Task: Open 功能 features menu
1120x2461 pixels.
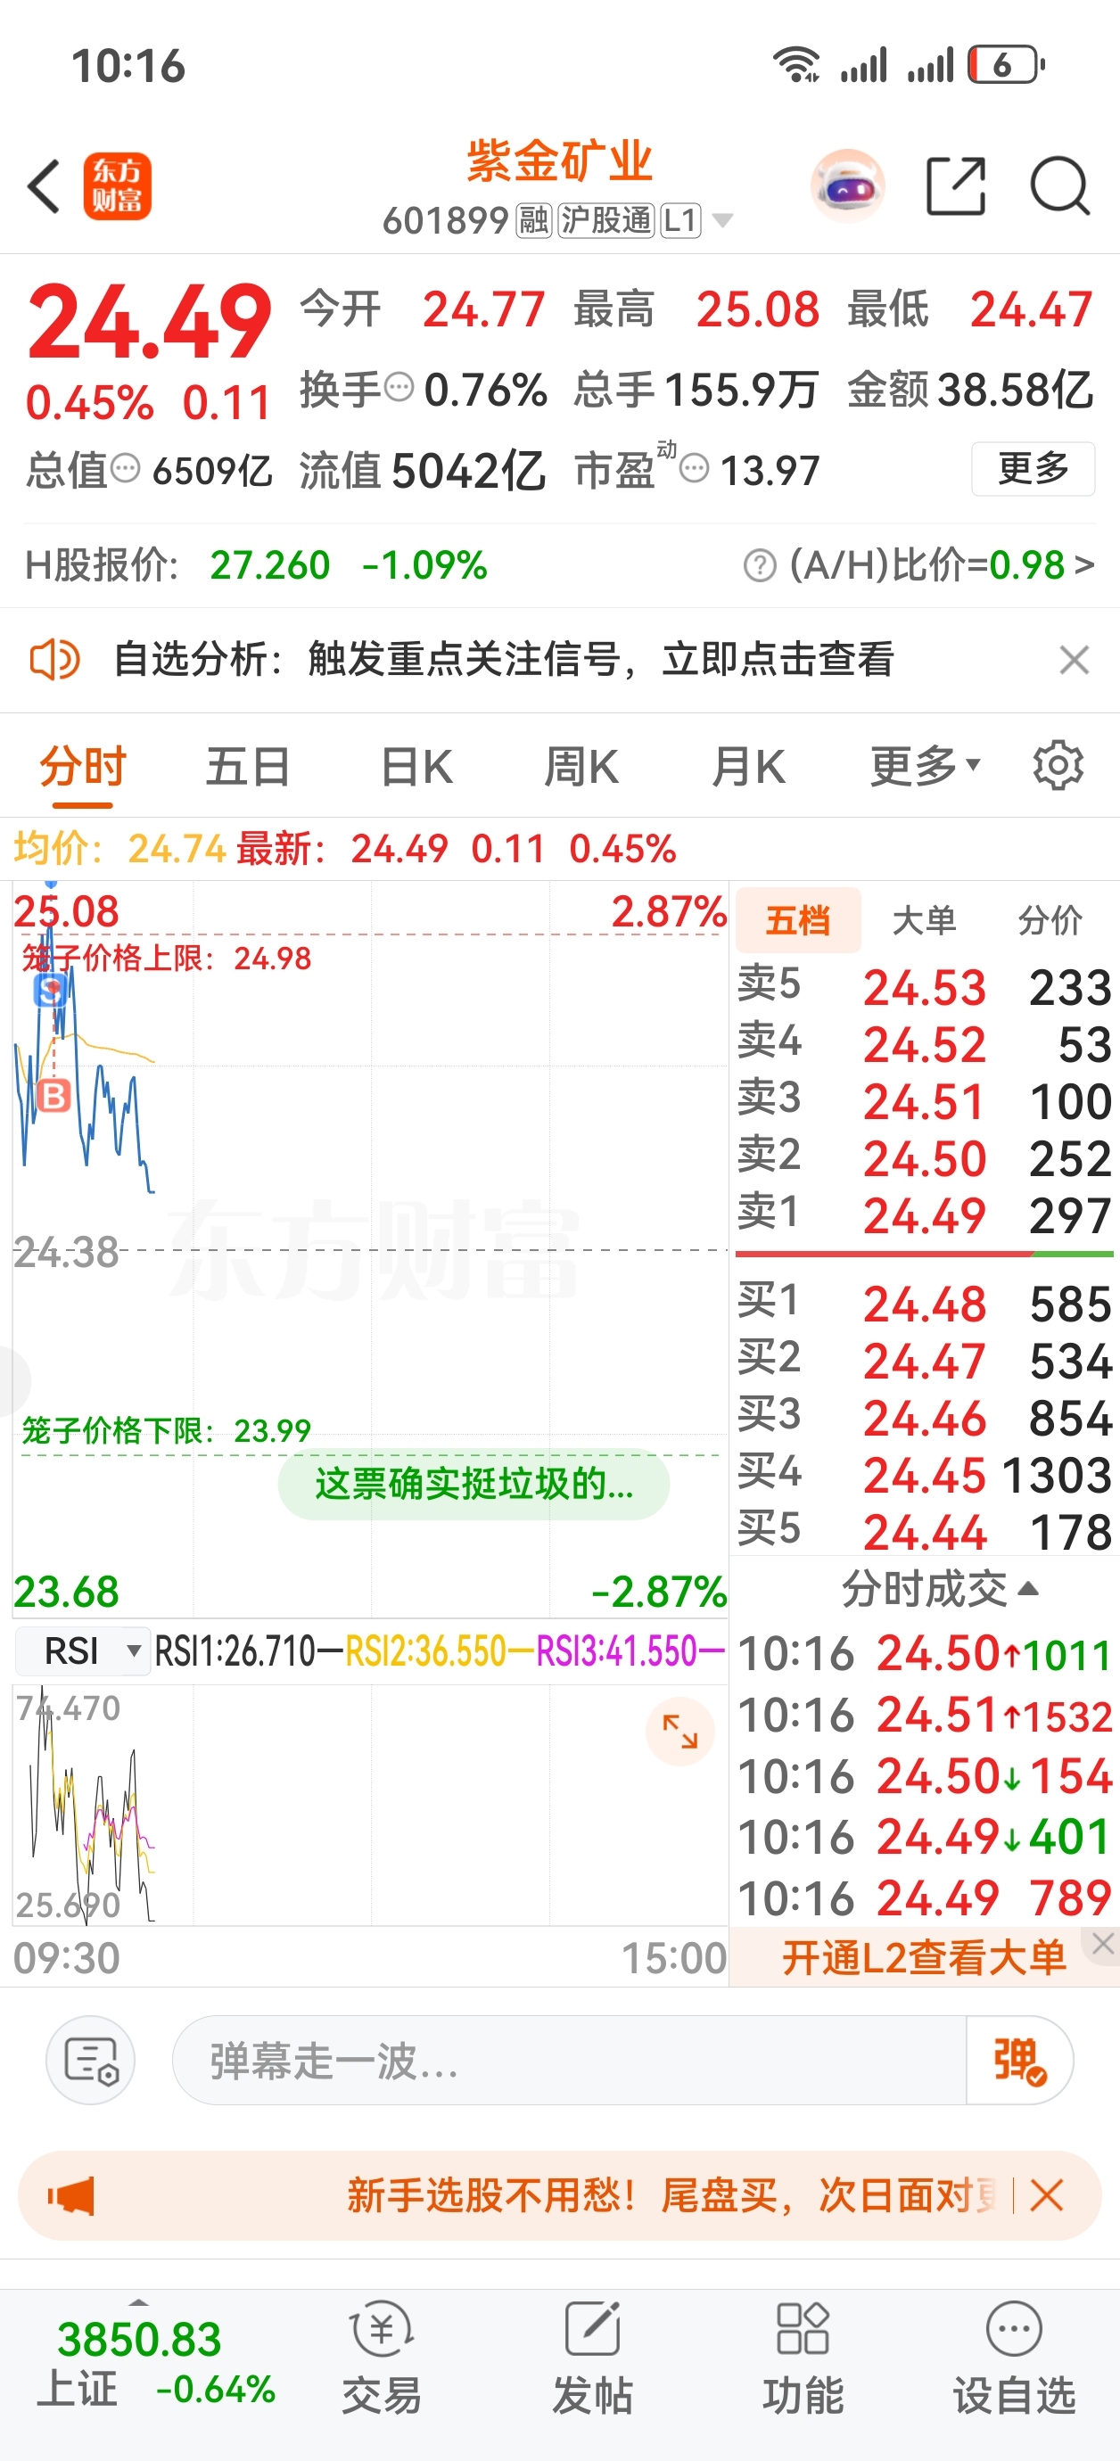Action: pyautogui.click(x=803, y=2359)
